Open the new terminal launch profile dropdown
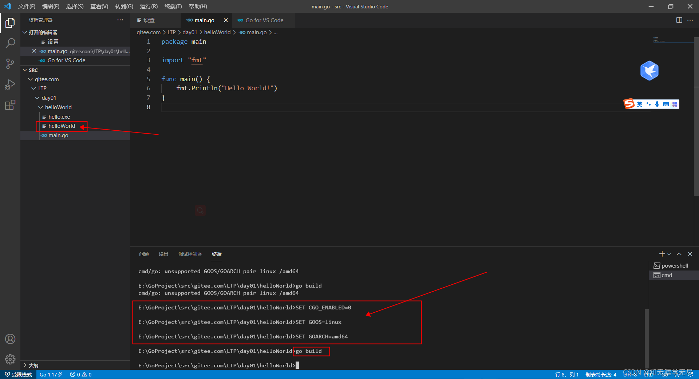The image size is (699, 379). 669,254
